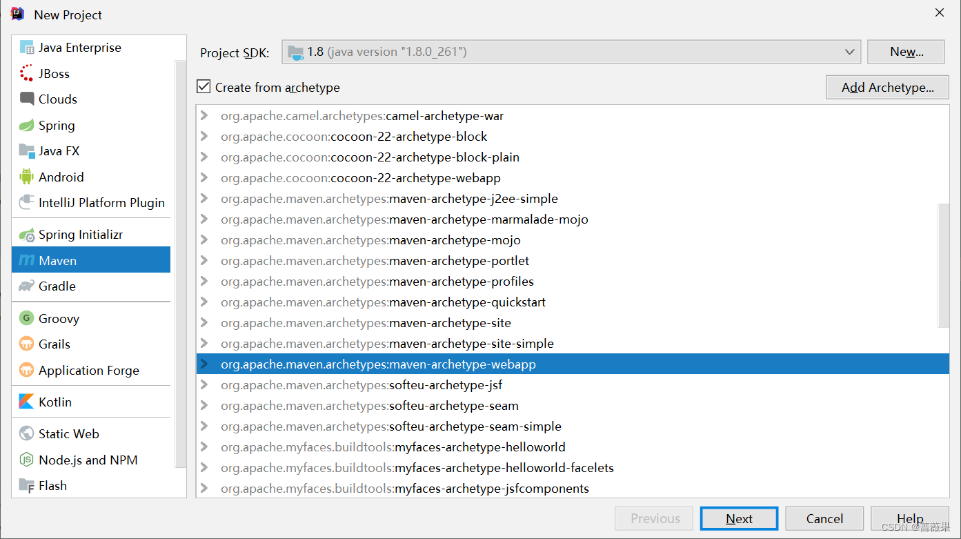
Task: Click the Spring green leaf icon
Action: tap(27, 126)
